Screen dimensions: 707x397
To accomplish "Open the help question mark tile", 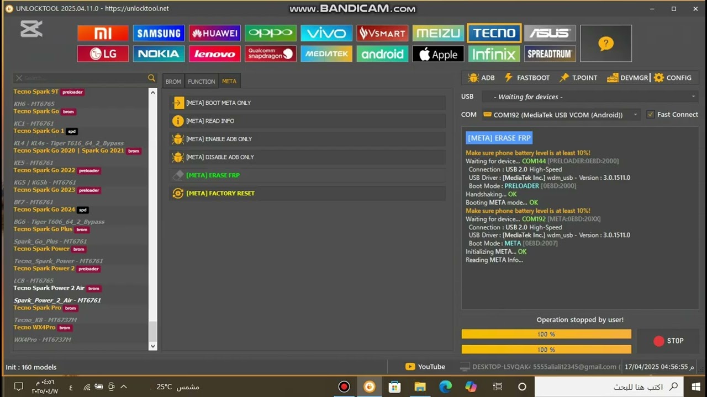I will pyautogui.click(x=606, y=43).
